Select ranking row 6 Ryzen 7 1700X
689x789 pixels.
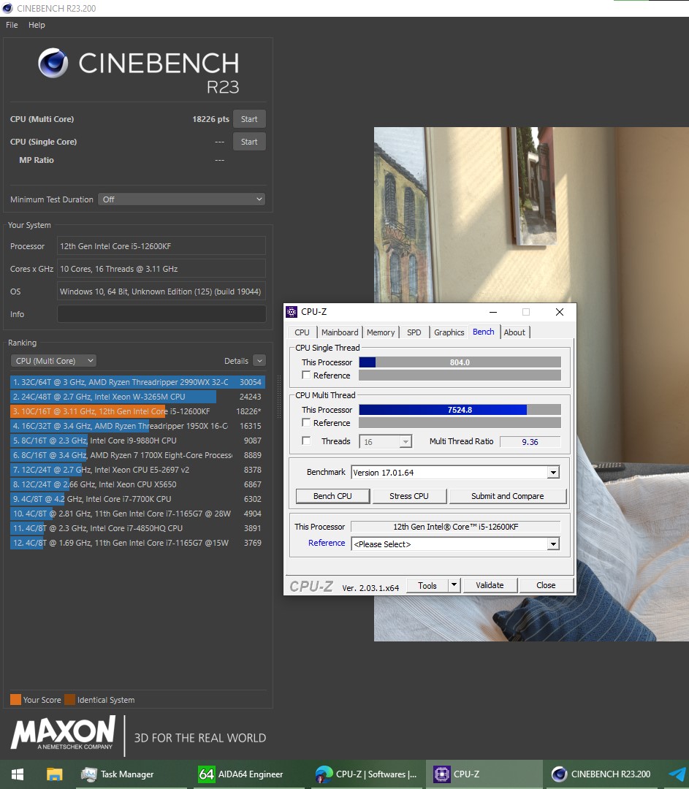tap(137, 455)
